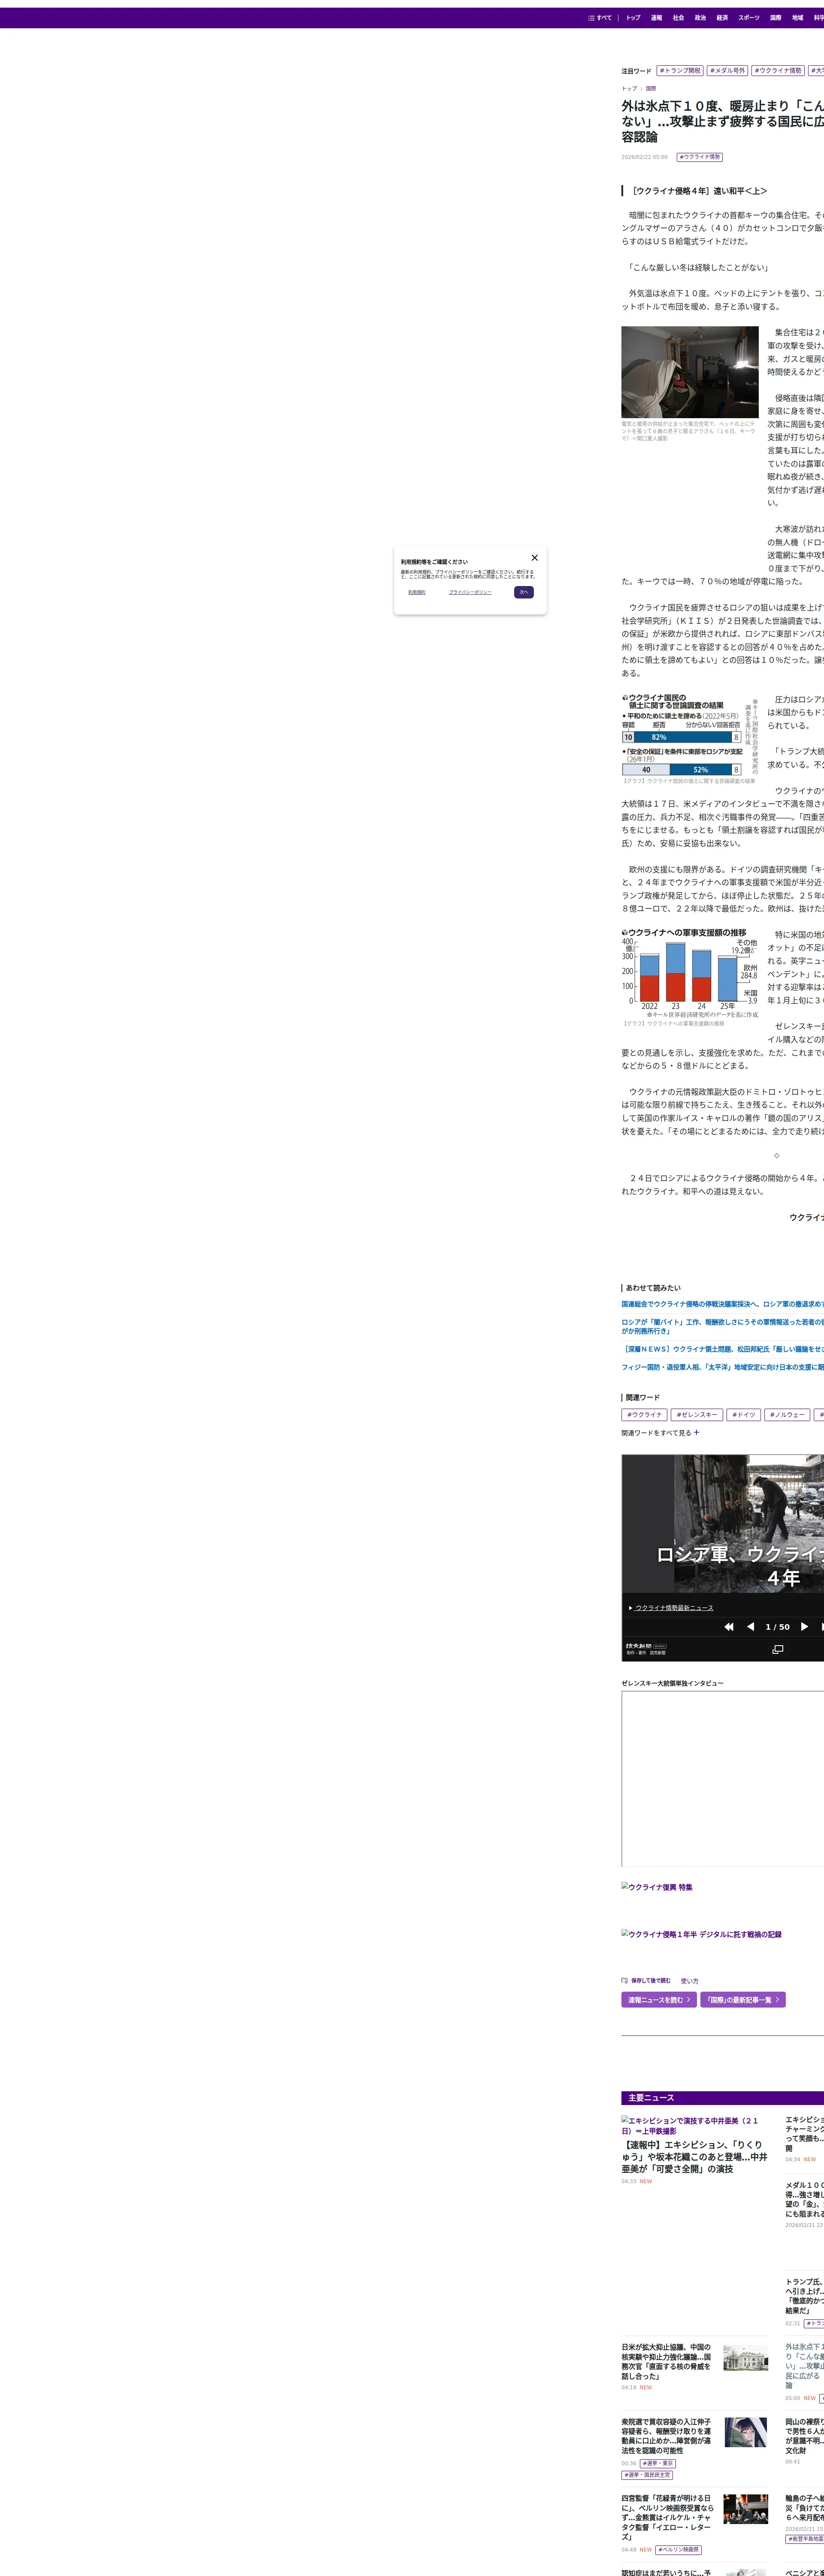Select the 経済 navigation item

(x=722, y=18)
